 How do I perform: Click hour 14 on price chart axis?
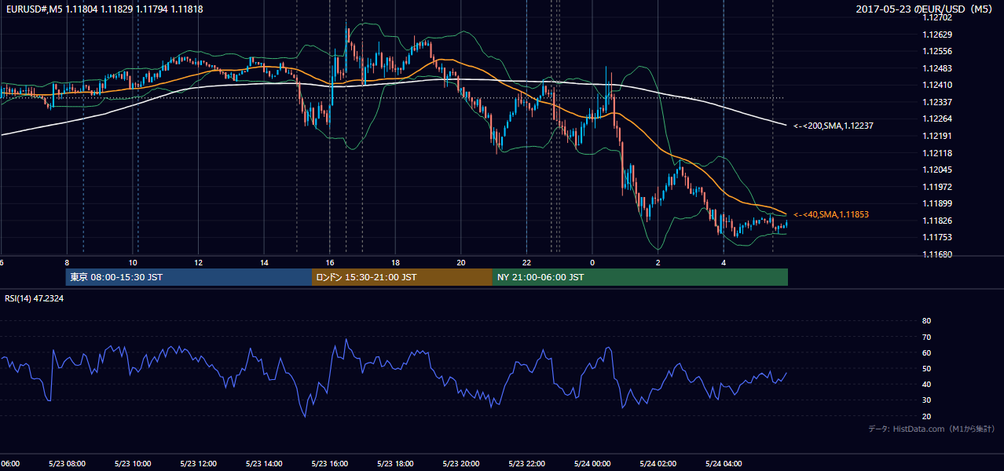264,262
